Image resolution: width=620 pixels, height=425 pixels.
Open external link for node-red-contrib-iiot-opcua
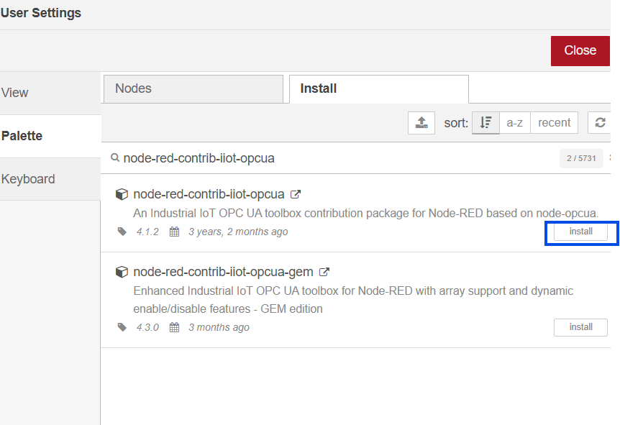pyautogui.click(x=296, y=194)
